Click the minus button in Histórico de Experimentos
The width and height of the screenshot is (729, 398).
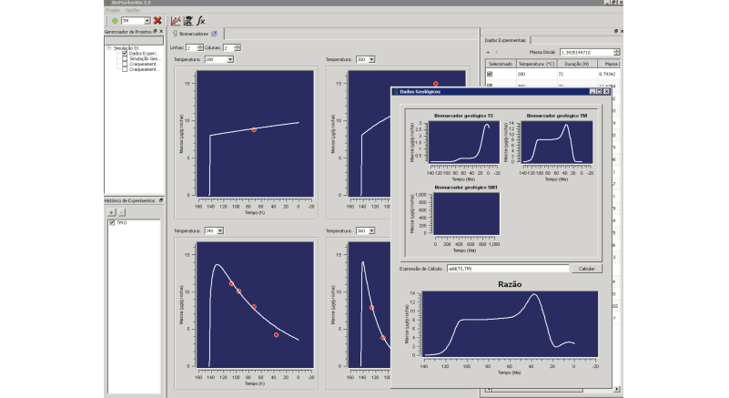122,212
